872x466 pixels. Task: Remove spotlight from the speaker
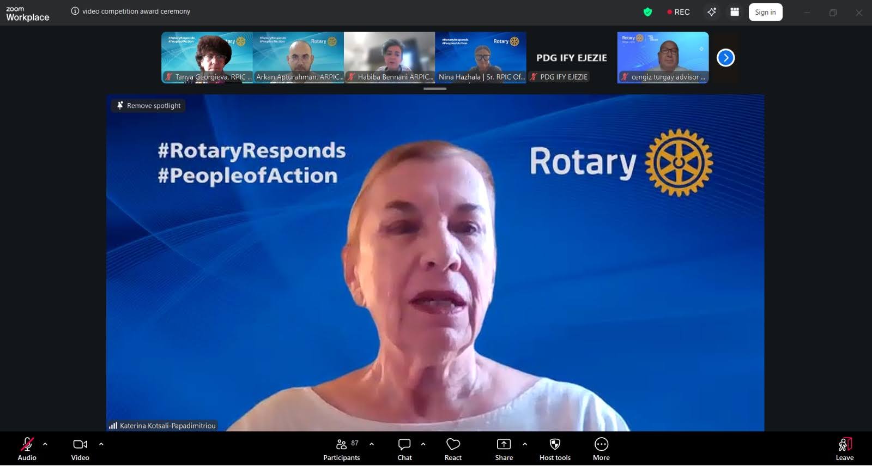point(149,106)
